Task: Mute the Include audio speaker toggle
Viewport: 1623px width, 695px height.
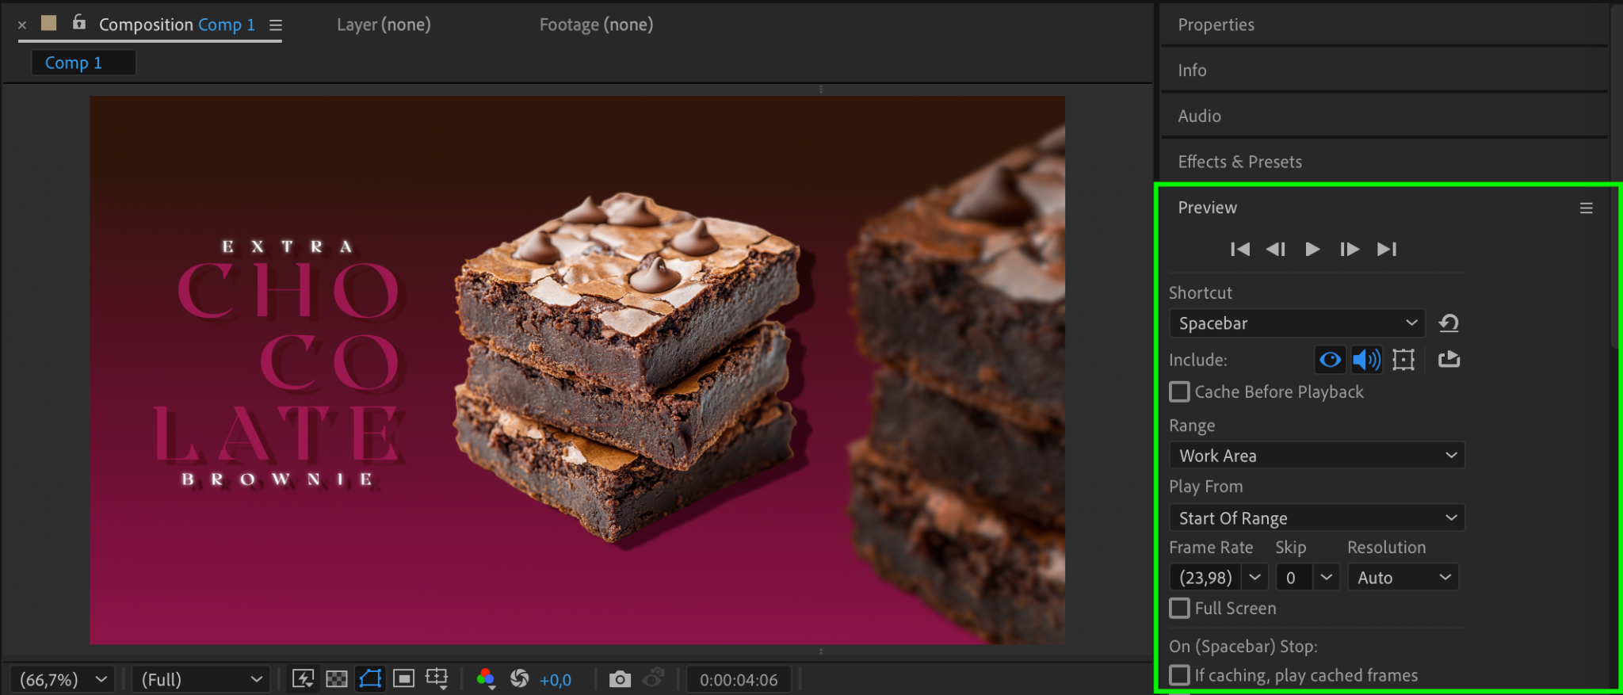Action: click(1366, 360)
